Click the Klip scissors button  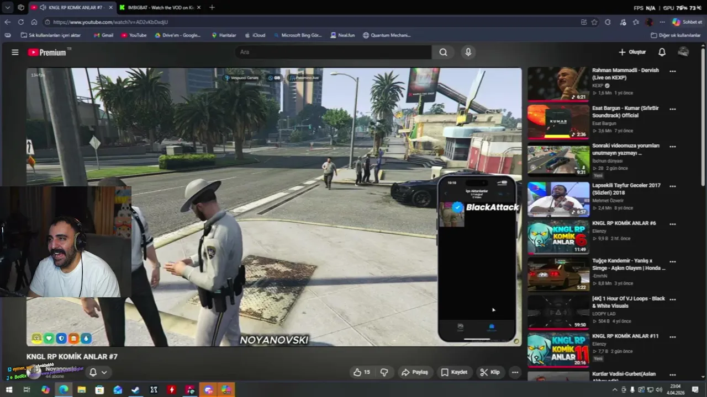tap(490, 372)
